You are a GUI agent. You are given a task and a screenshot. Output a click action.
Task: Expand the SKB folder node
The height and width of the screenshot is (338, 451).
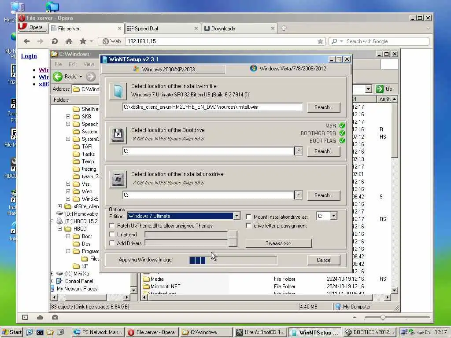tap(68, 116)
